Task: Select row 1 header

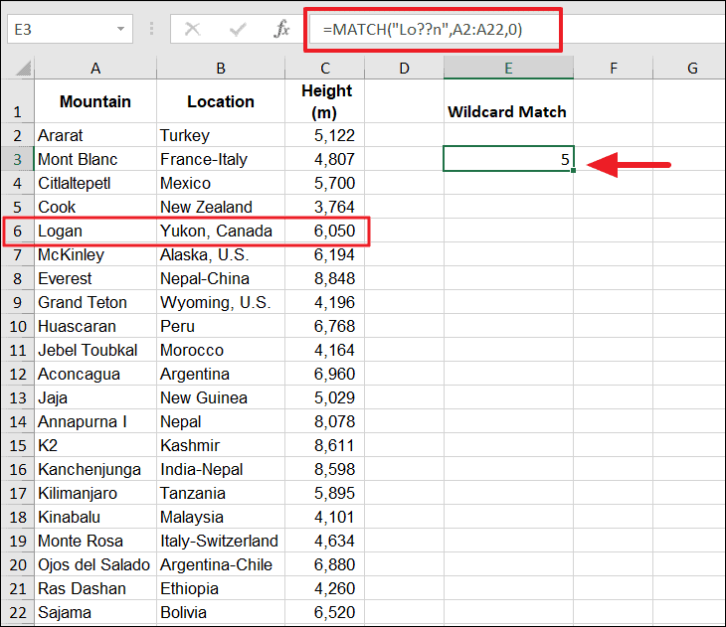Action: pyautogui.click(x=17, y=101)
